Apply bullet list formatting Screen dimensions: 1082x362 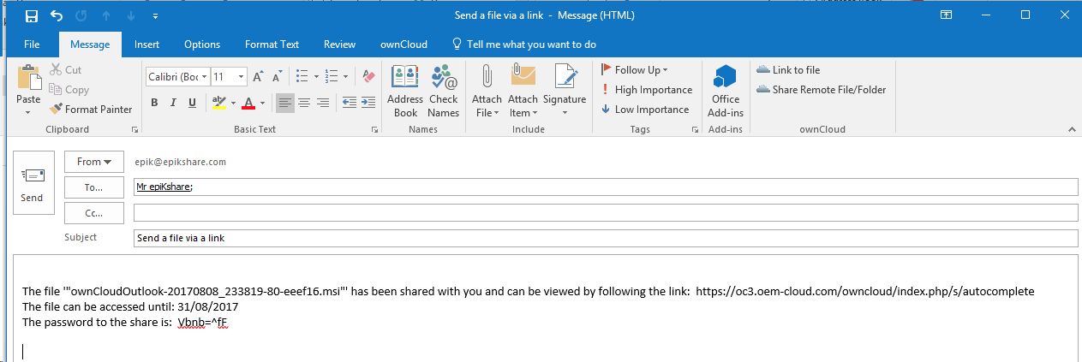302,77
